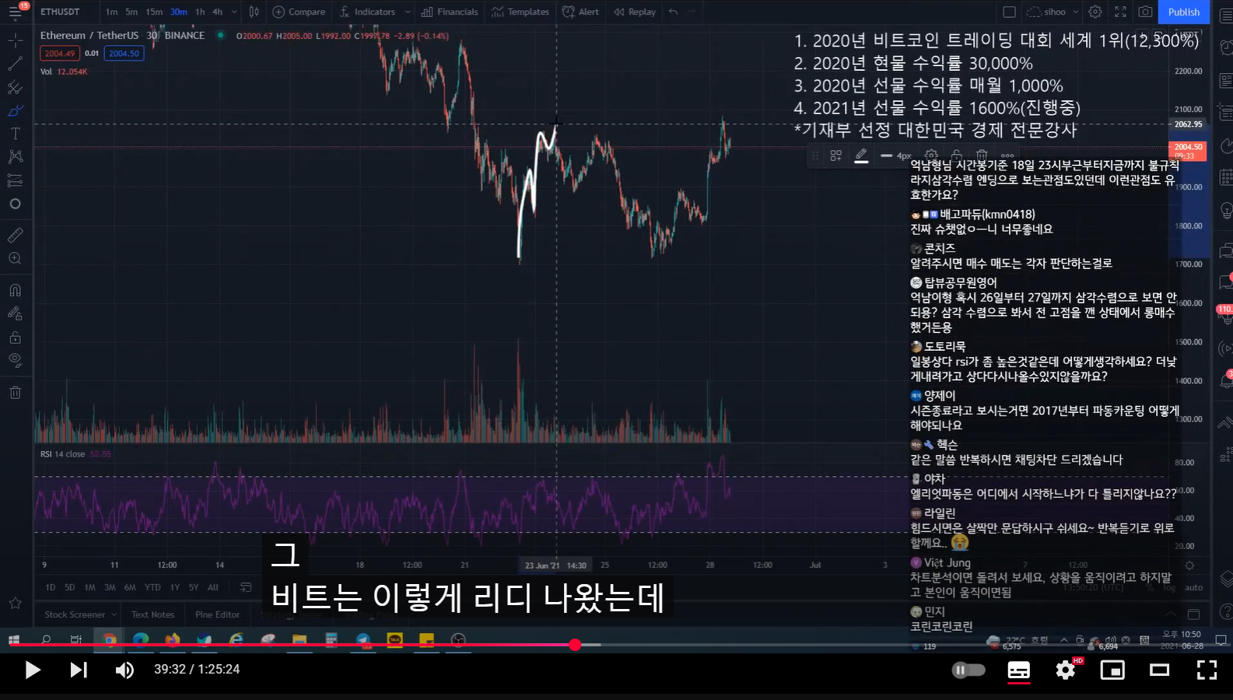This screenshot has height=700, width=1233.
Task: Enter TradingView fullscreen mode
Action: coord(1120,12)
